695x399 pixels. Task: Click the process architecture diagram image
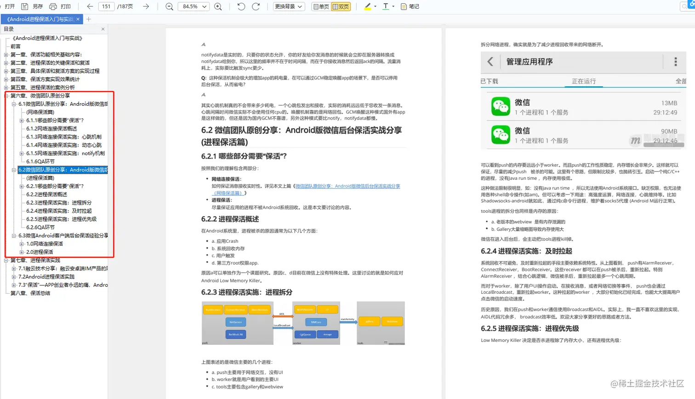coord(303,323)
